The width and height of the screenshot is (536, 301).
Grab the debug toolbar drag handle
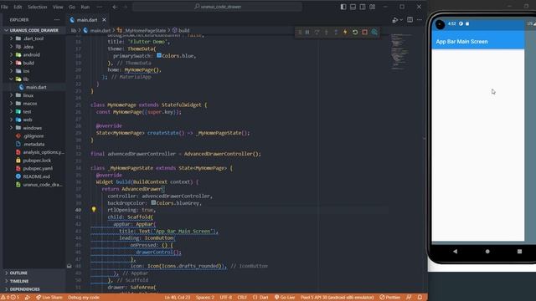coord(299,32)
